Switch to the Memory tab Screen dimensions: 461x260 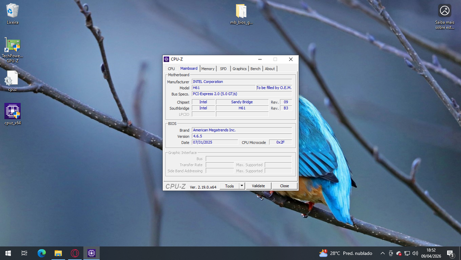(208, 69)
